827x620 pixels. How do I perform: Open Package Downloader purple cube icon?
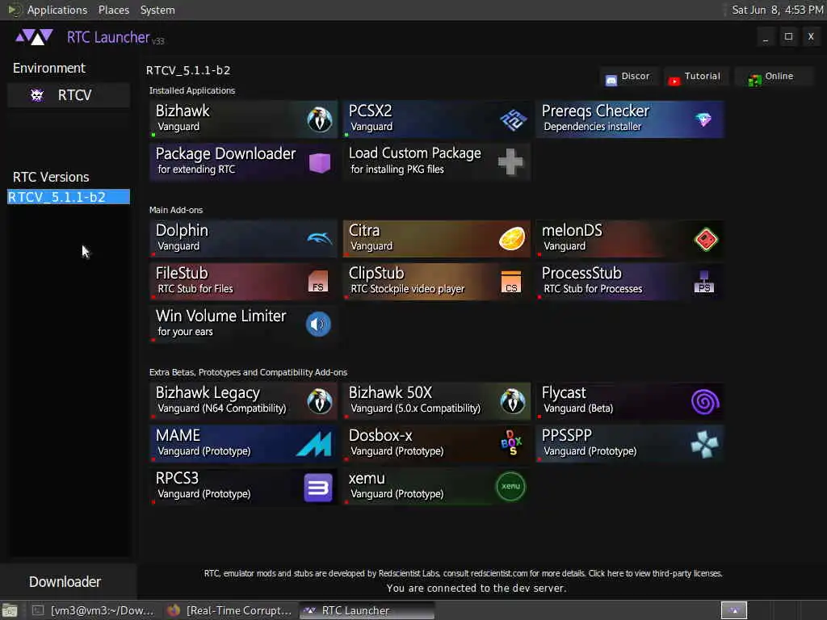pyautogui.click(x=319, y=162)
